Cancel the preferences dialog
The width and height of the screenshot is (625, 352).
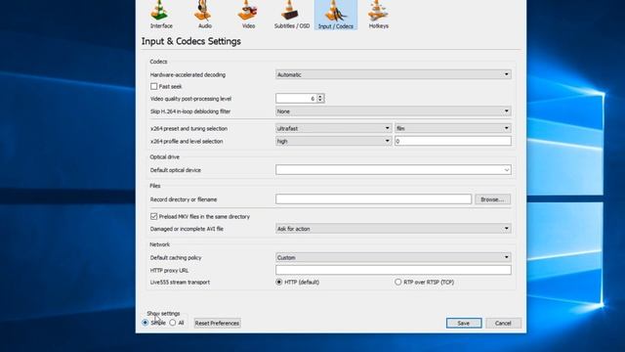(x=503, y=323)
